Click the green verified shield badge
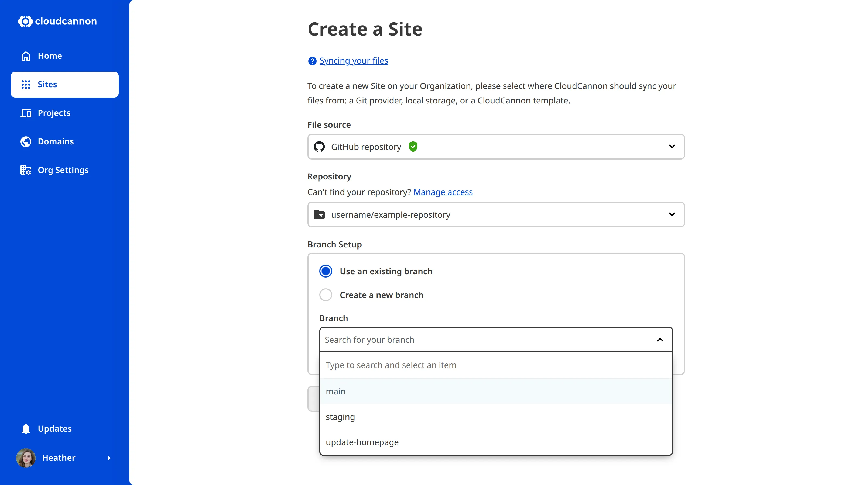 tap(413, 146)
